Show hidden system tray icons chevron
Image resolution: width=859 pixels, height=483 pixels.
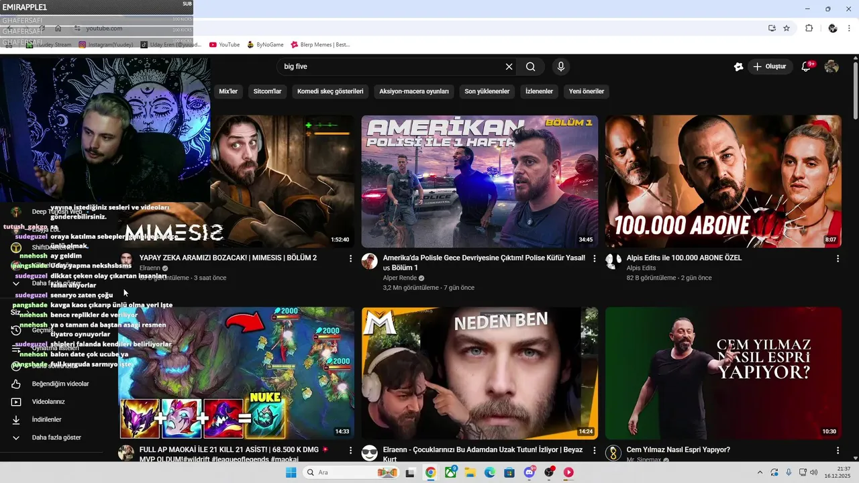tap(760, 472)
